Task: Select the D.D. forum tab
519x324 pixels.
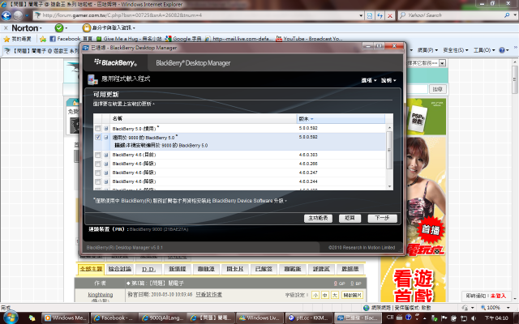Action: tap(148, 269)
